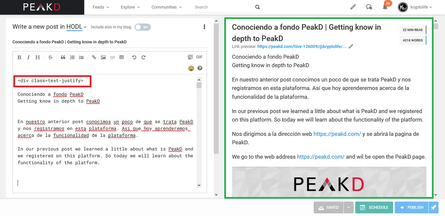The height and width of the screenshot is (216, 445).
Task: Open notifications bell with 96 badge
Action: click(385, 7)
